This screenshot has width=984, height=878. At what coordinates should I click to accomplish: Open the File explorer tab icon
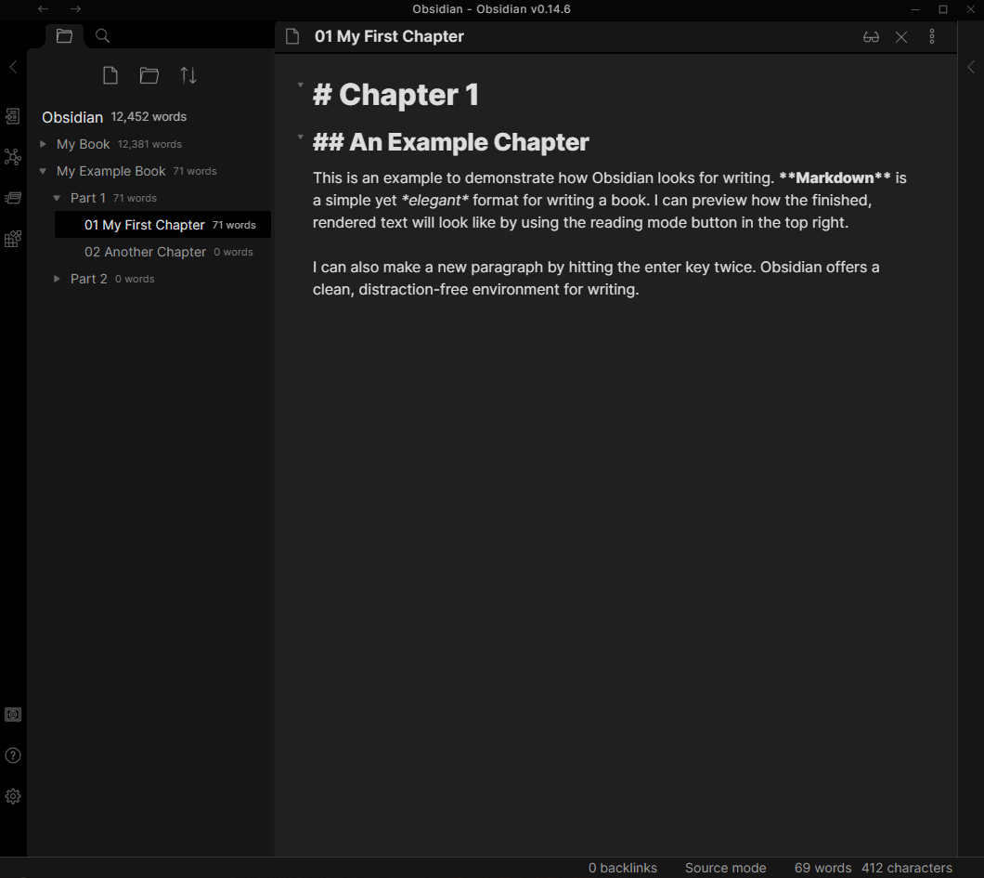pos(64,36)
